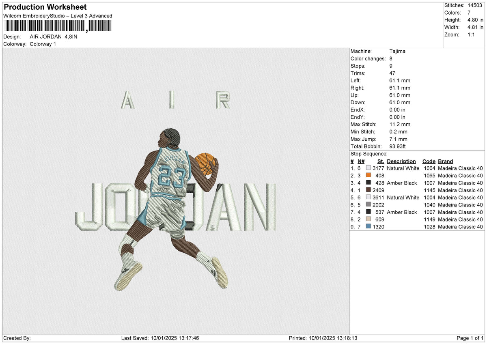
Task: Select the 'Colorway 1' value
Action: tap(43, 44)
